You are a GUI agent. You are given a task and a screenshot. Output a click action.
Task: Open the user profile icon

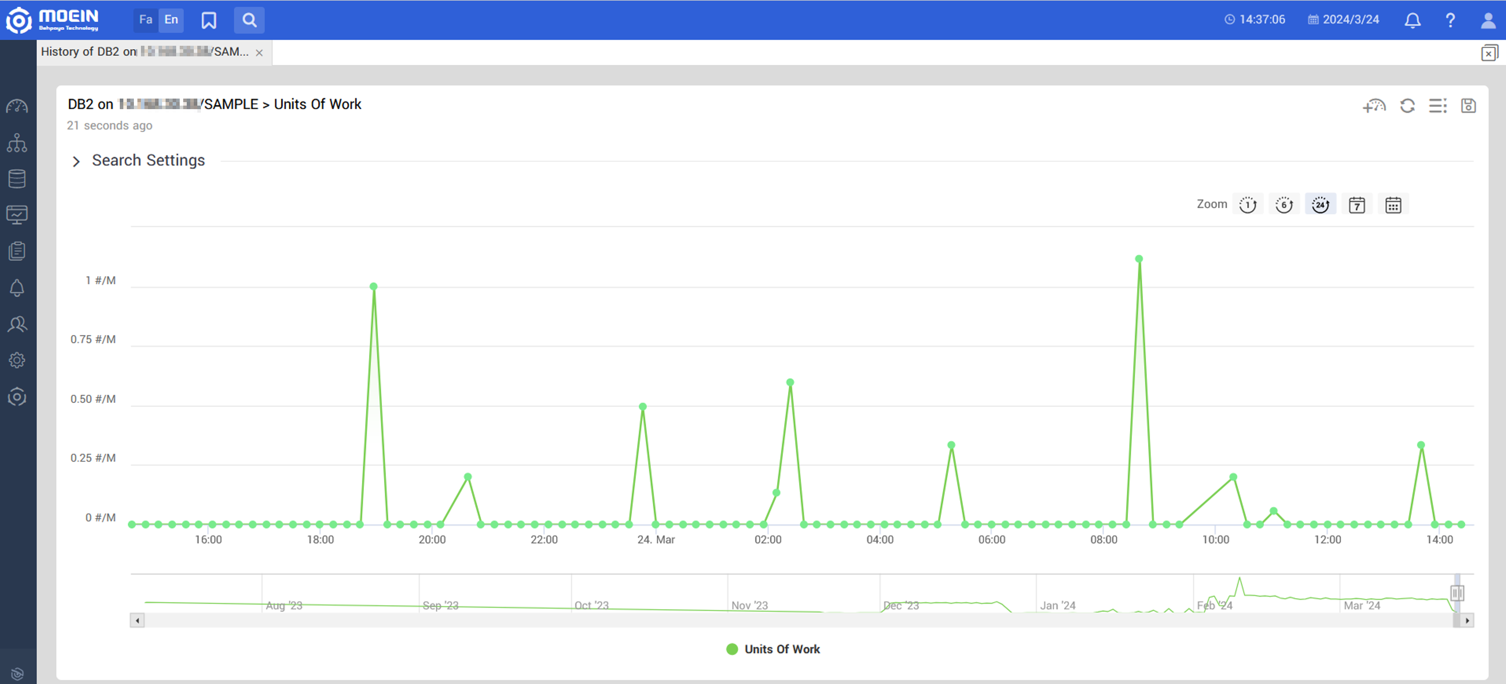coord(1488,21)
